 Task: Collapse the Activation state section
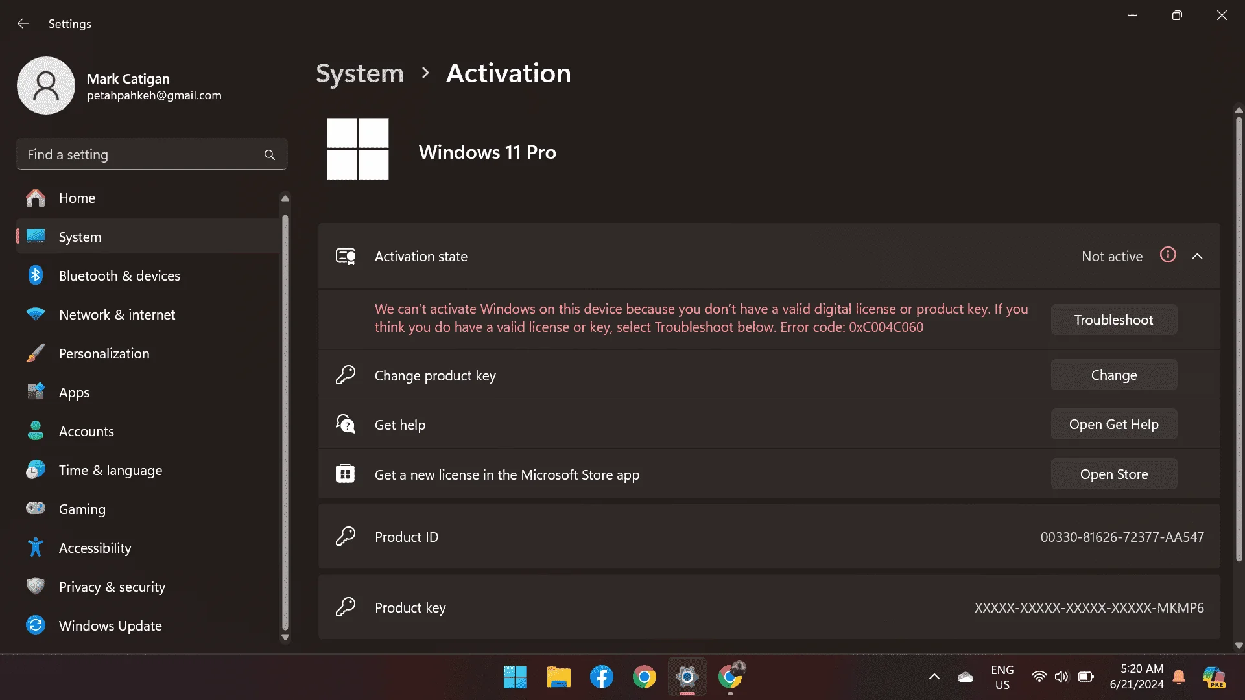click(x=1197, y=257)
